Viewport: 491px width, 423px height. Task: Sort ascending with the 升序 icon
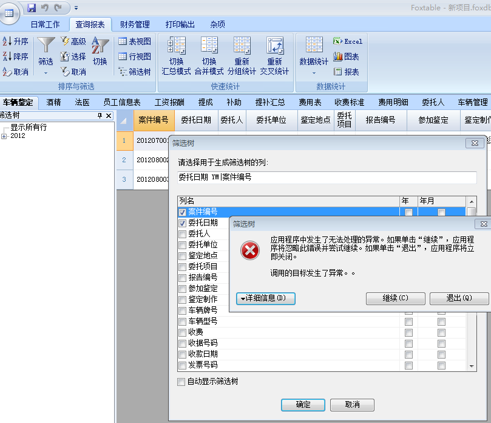click(x=7, y=41)
